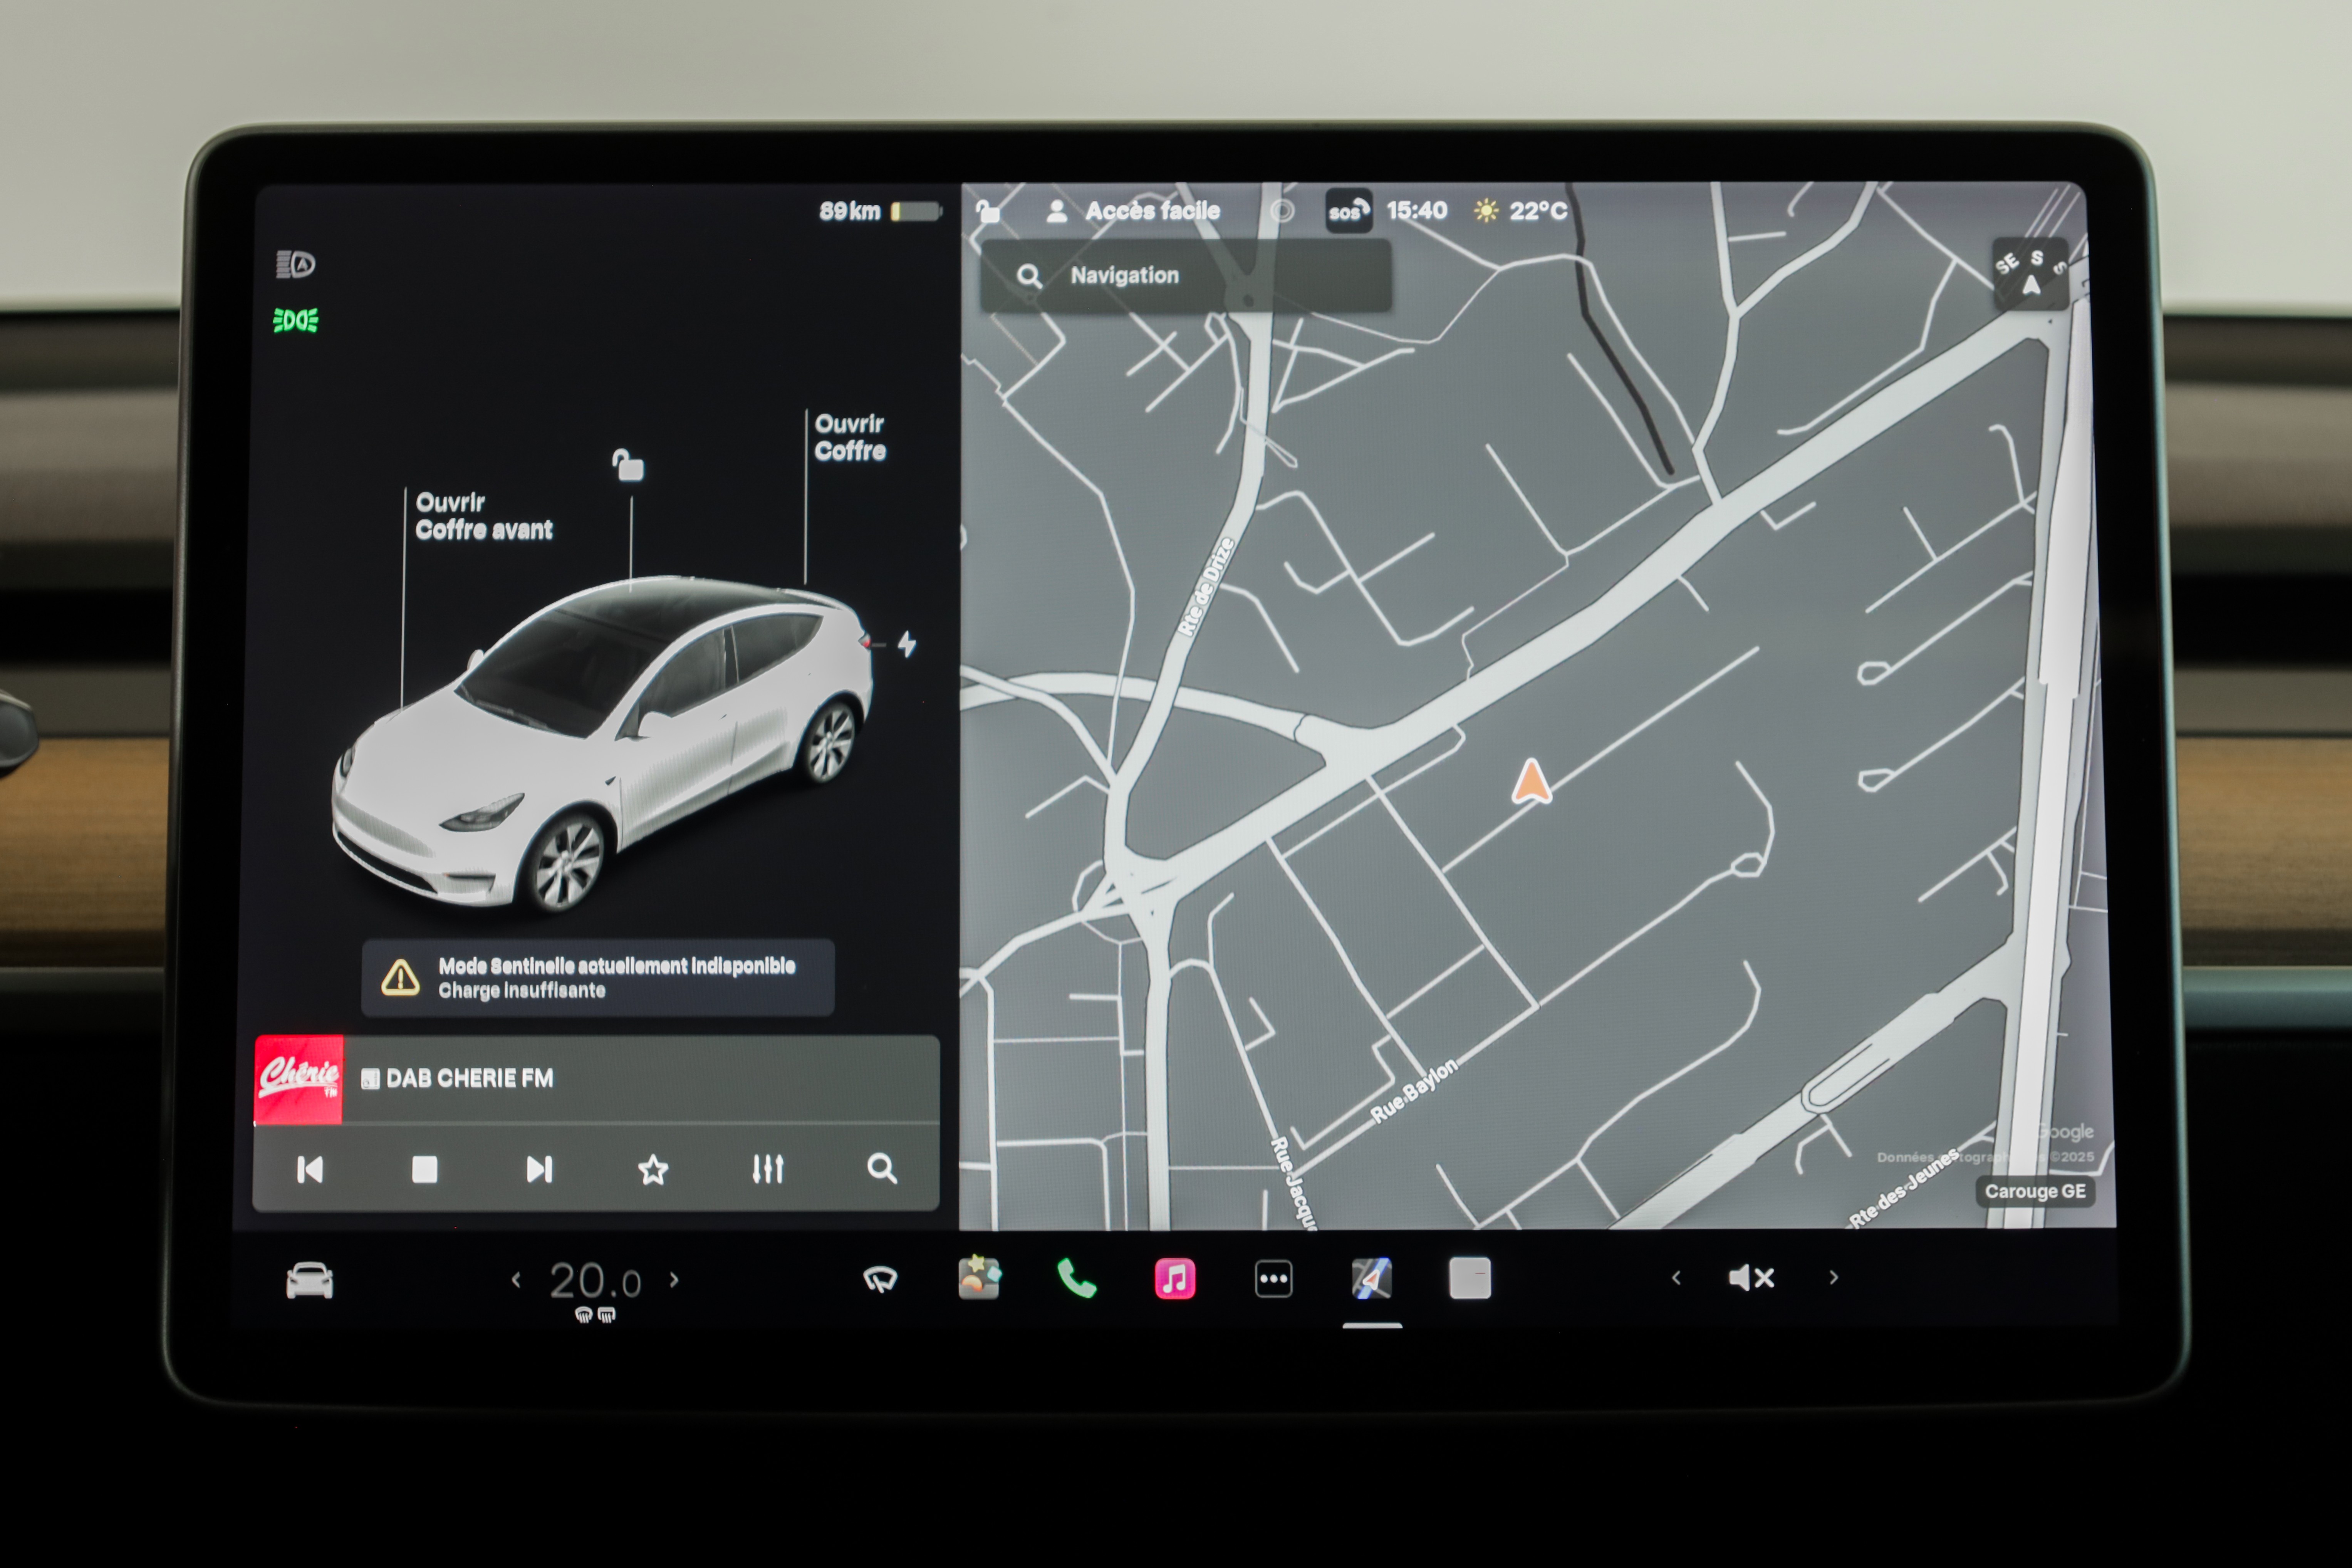Viewport: 2352px width, 1568px height.
Task: Click the charging bolt icon by the car
Action: click(x=907, y=644)
